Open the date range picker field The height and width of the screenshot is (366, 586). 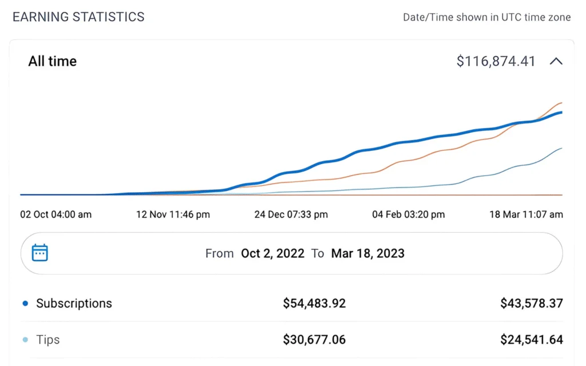click(292, 253)
